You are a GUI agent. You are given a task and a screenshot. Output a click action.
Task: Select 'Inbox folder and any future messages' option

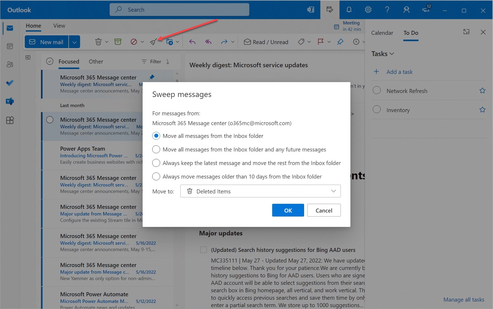pos(156,149)
